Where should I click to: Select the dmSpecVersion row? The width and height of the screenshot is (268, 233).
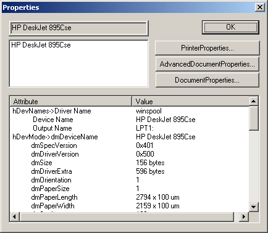tap(129, 145)
